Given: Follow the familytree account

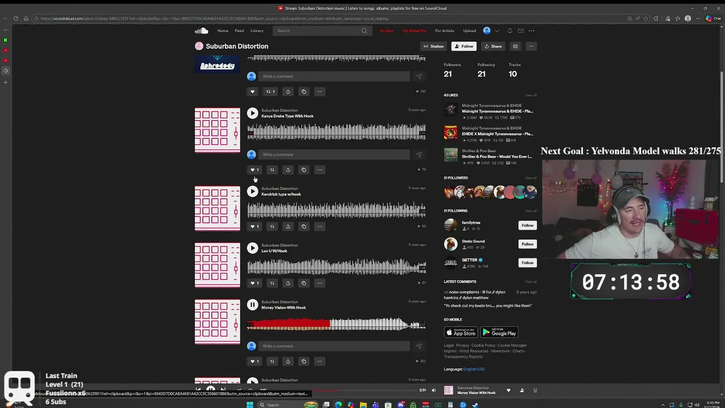Looking at the screenshot, I should 527,226.
